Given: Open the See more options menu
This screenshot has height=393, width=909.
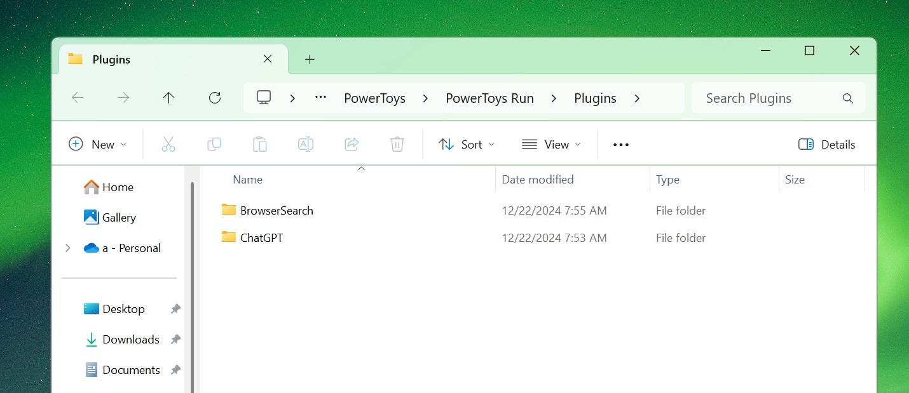Looking at the screenshot, I should [621, 145].
